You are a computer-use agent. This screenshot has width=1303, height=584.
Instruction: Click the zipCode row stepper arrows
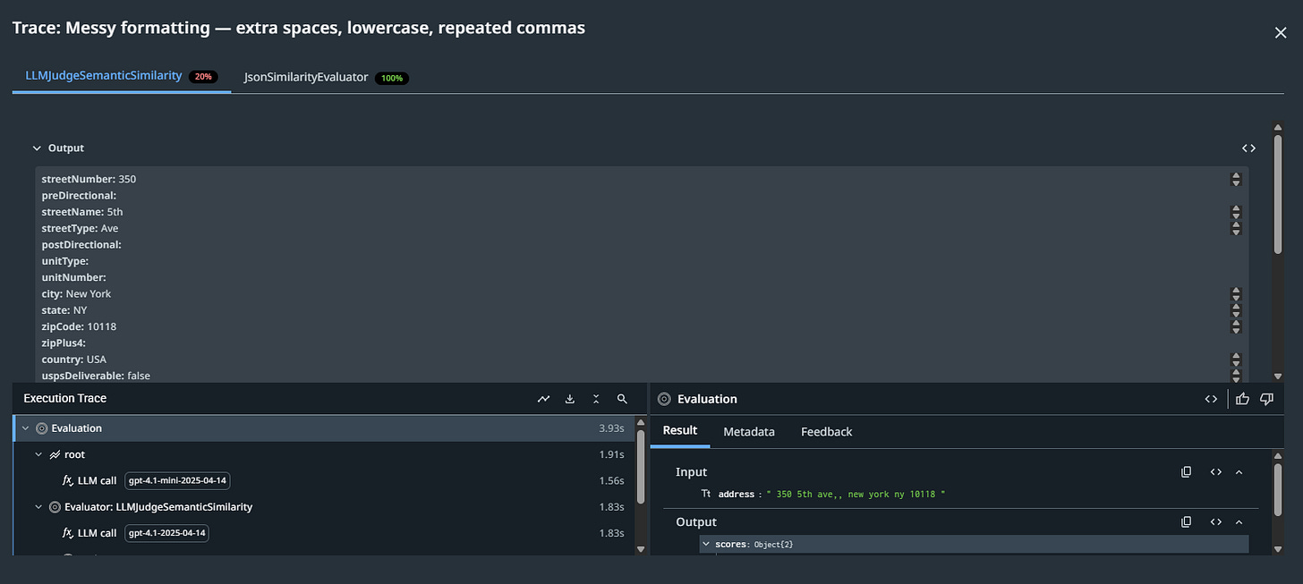point(1236,326)
